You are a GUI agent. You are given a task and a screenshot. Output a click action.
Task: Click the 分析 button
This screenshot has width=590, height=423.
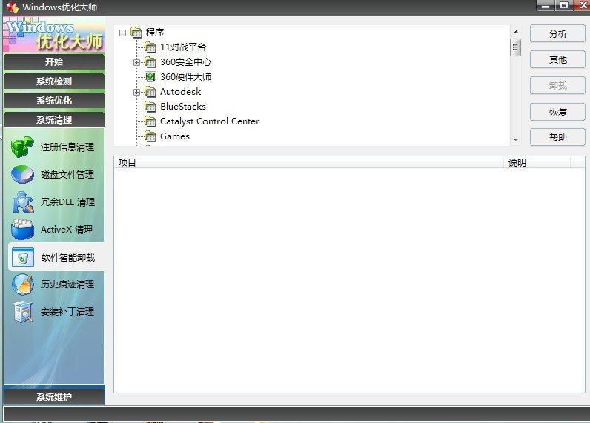tap(557, 34)
